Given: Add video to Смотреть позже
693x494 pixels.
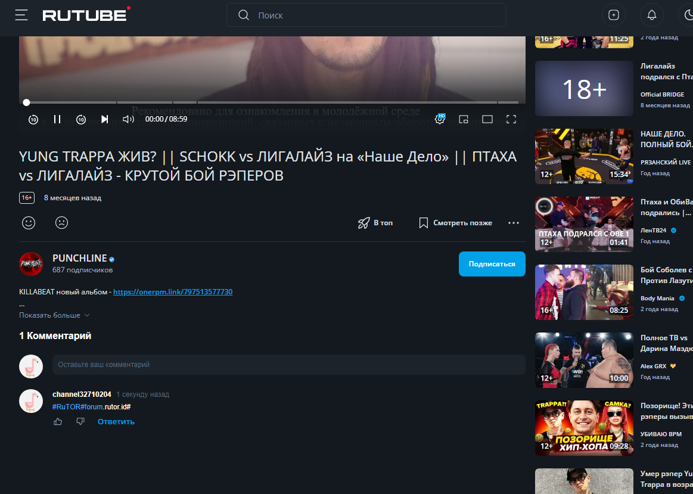Looking at the screenshot, I should point(455,223).
